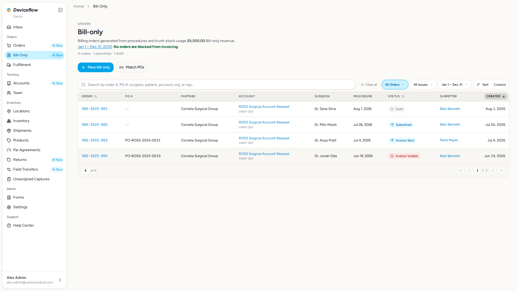Click the Deviceflow logo icon
The image size is (518, 291).
click(9, 10)
